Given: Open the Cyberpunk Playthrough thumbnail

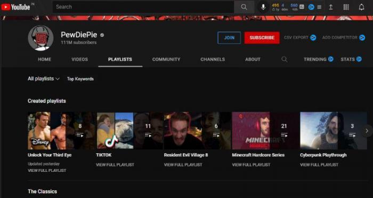Looking at the screenshot, I should pos(333,131).
